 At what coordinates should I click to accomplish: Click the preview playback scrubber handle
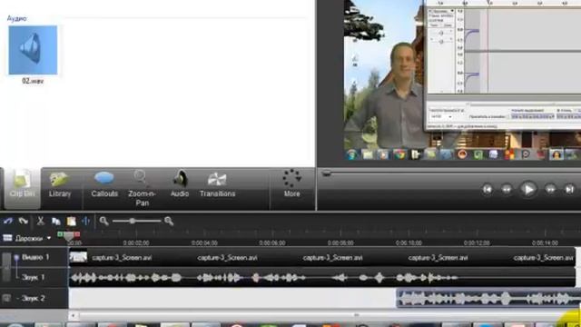[x=326, y=173]
